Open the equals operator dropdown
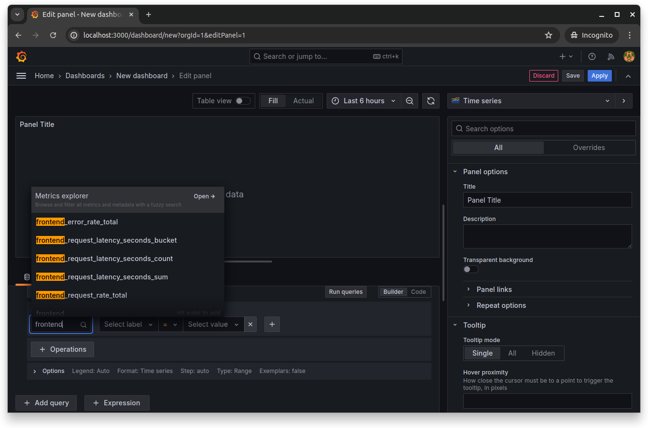Image resolution: width=648 pixels, height=428 pixels. 171,324
